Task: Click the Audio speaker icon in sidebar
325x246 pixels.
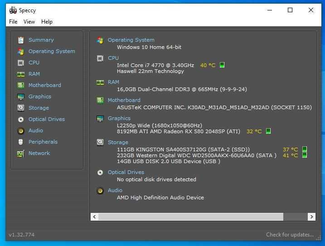Action: 21,131
